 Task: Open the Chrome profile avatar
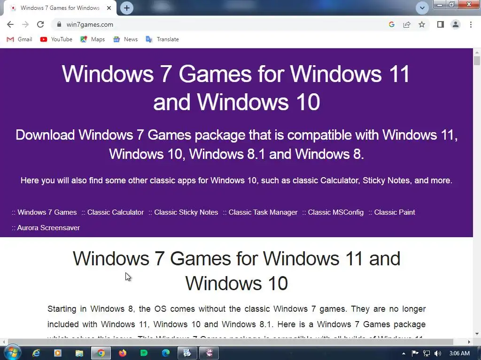click(456, 24)
